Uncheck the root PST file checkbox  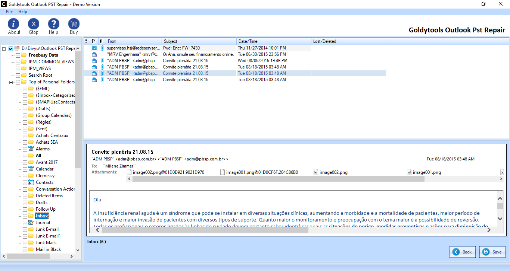point(11,49)
